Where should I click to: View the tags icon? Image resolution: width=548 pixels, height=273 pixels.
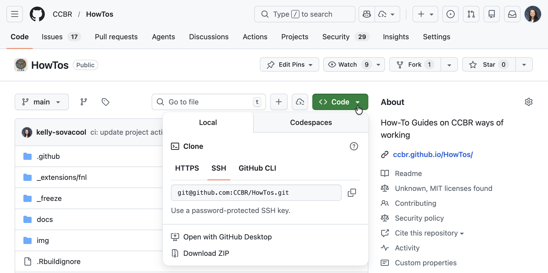click(105, 102)
